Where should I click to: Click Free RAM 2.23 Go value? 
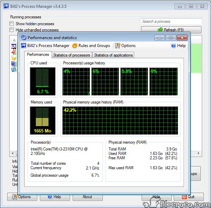[x=156, y=158]
